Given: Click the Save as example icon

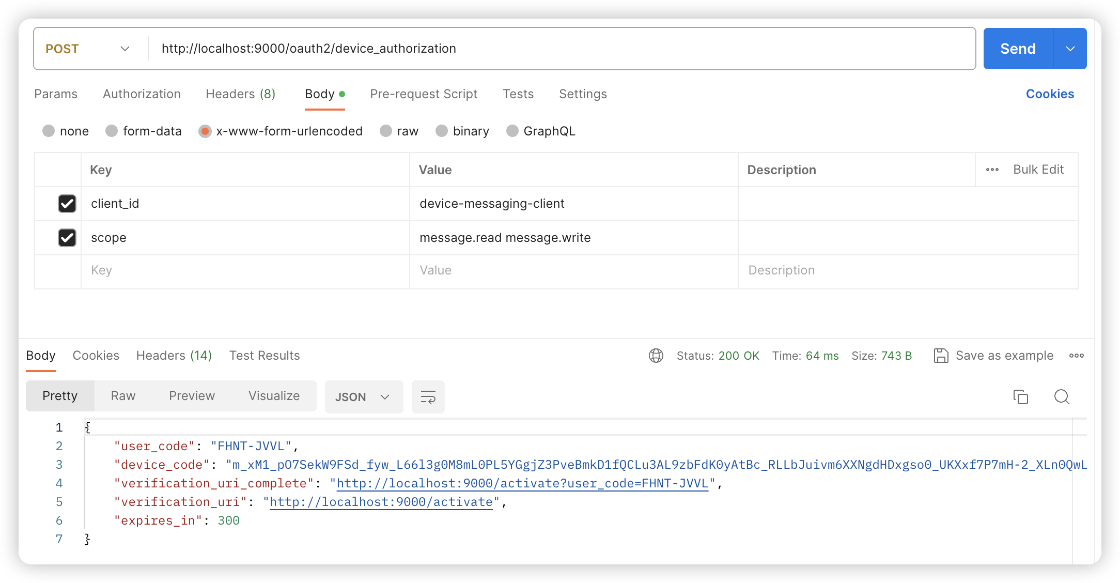Looking at the screenshot, I should tap(941, 356).
